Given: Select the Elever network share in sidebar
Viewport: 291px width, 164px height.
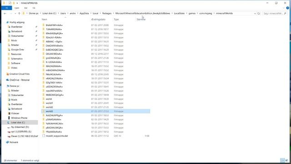Looking at the screenshot, I should (24, 136).
